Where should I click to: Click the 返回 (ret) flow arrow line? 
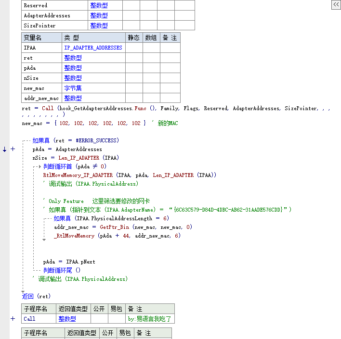(36, 296)
